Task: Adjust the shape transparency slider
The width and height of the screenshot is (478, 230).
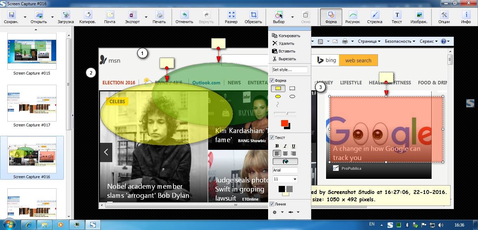Action: pos(285,113)
